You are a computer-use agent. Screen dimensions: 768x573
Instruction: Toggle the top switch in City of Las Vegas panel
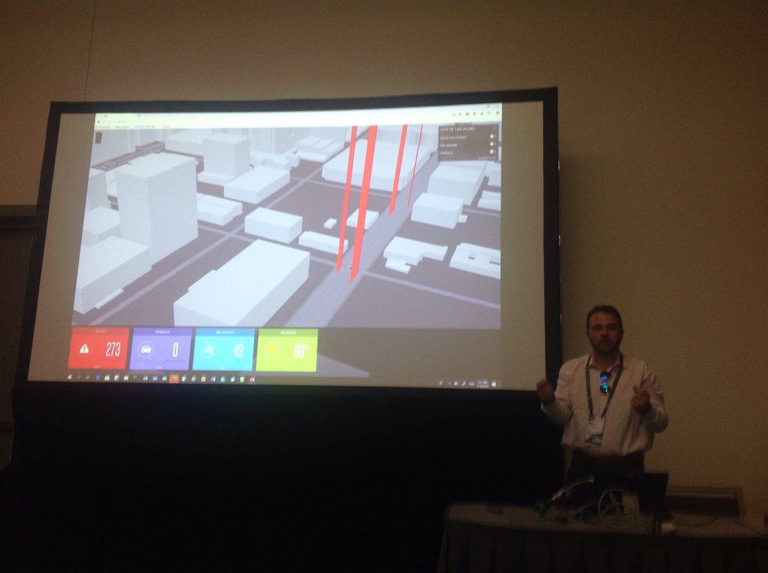point(493,137)
